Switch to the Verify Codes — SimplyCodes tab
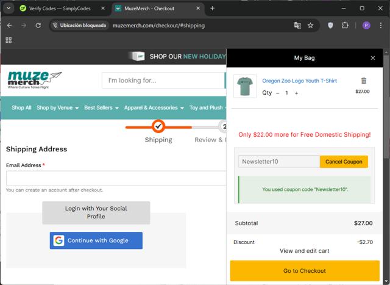 [60, 8]
